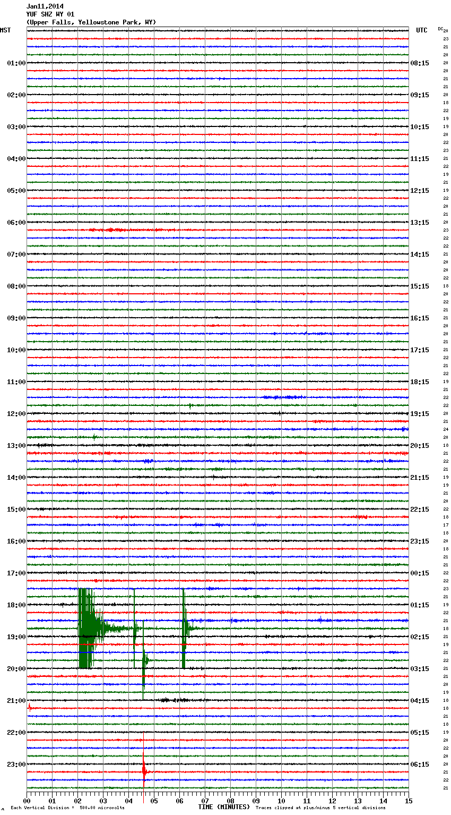Select the 01:00 MST row label
This screenshot has width=451, height=815.
tap(16, 63)
